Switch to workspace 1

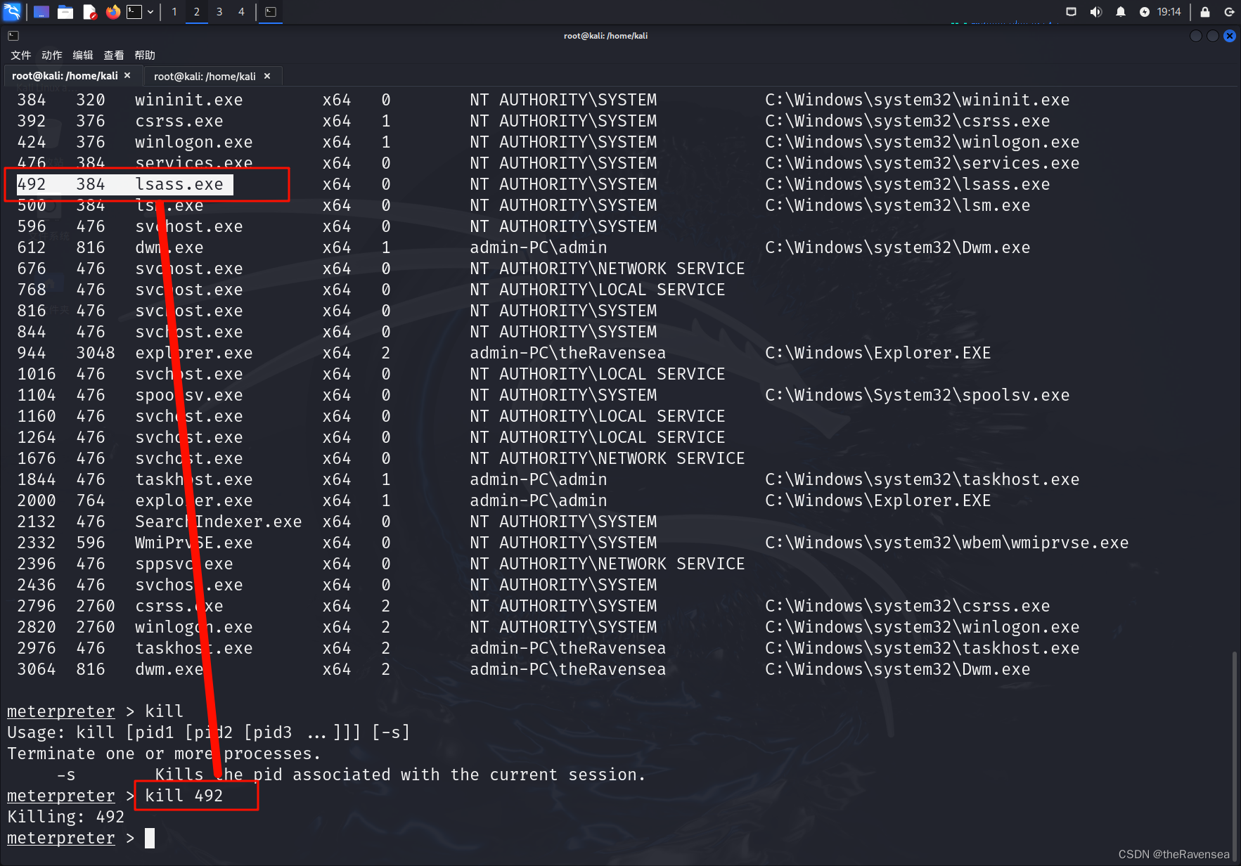click(174, 12)
